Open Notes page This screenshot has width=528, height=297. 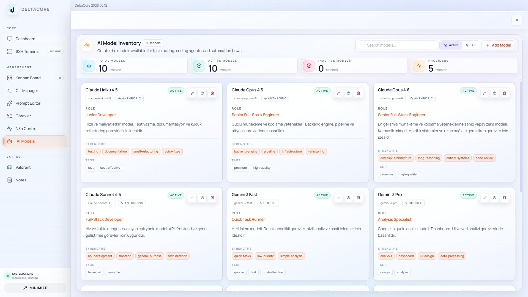point(35,180)
